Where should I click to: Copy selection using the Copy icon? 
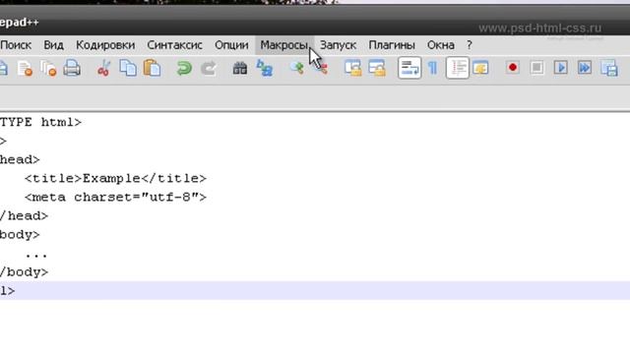click(x=128, y=68)
